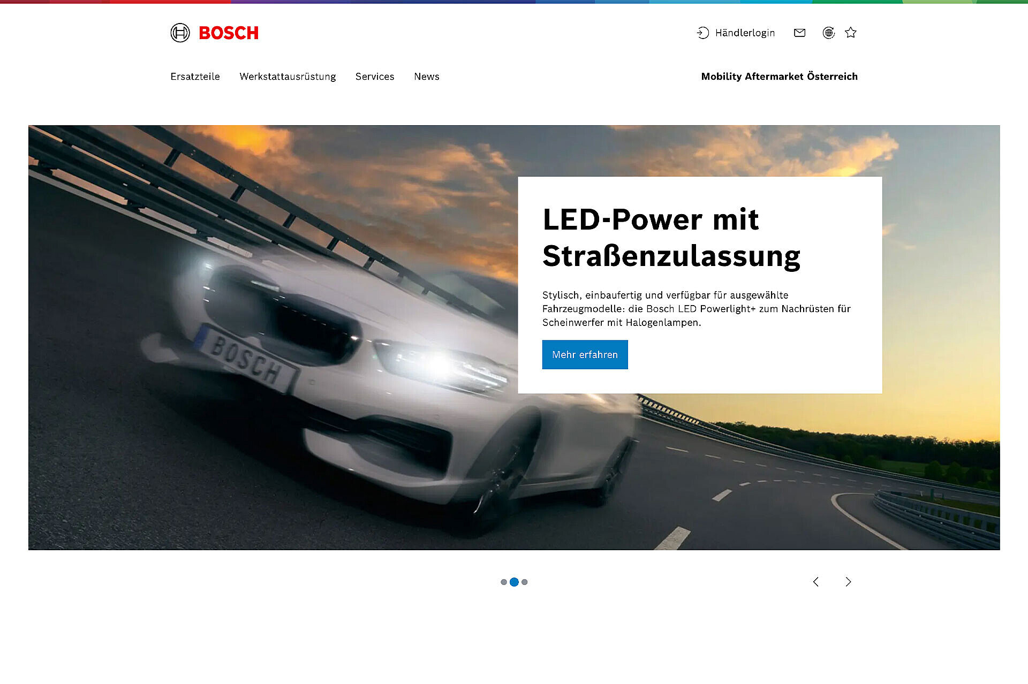The width and height of the screenshot is (1028, 684).
Task: Click the Bosch anchor logo icon
Action: [180, 33]
